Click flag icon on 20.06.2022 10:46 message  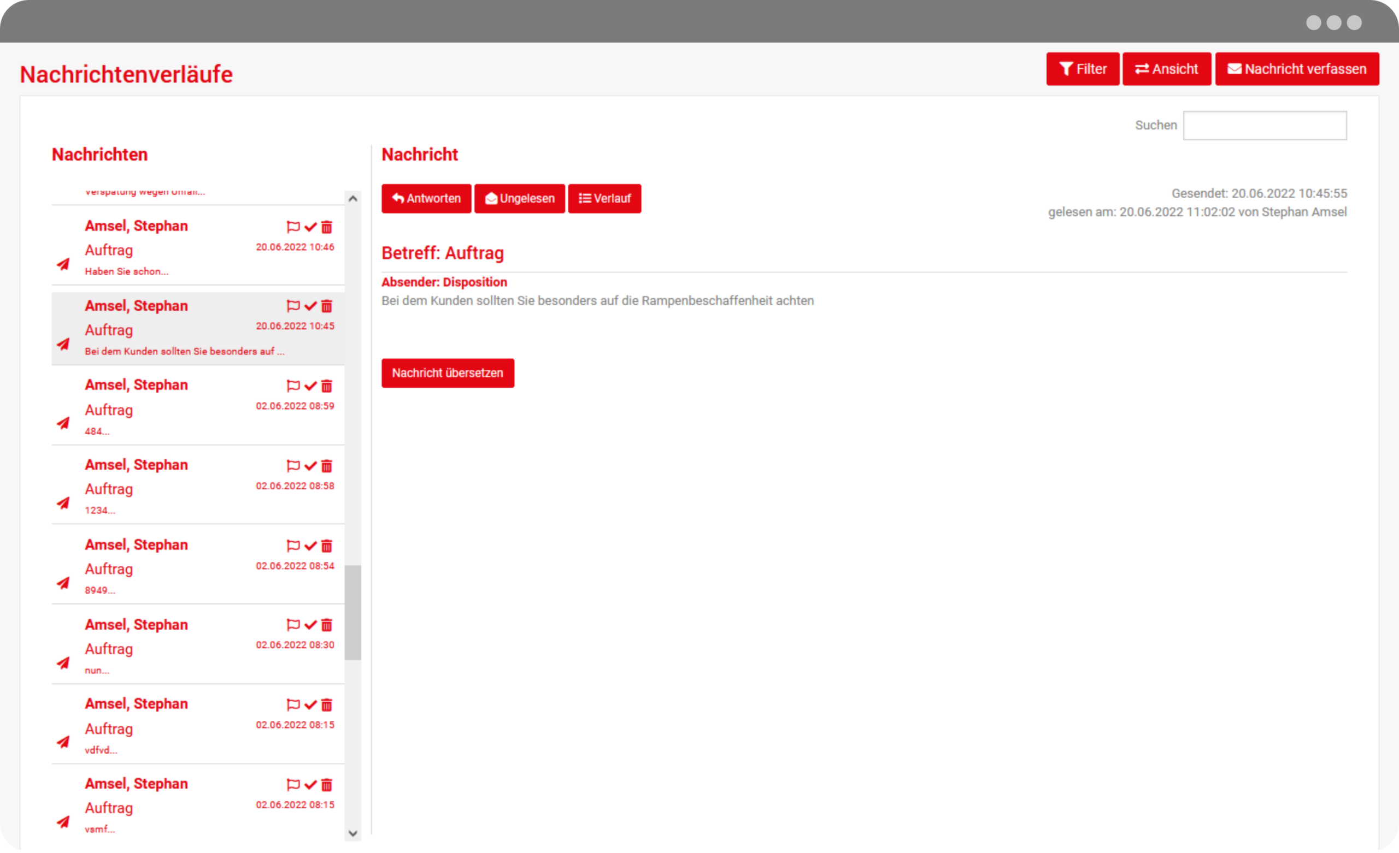click(x=293, y=227)
